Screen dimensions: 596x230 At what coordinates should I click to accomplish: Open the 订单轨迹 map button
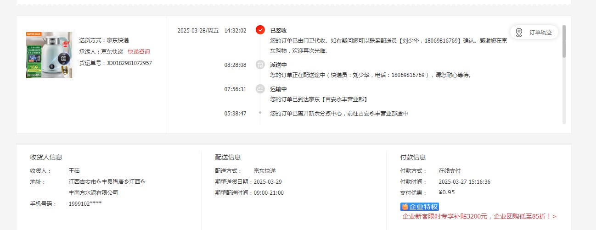[534, 32]
